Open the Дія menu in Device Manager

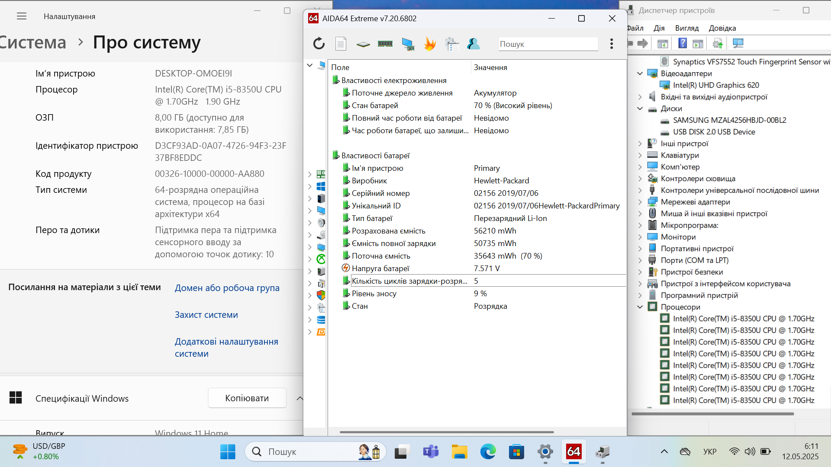(x=659, y=28)
